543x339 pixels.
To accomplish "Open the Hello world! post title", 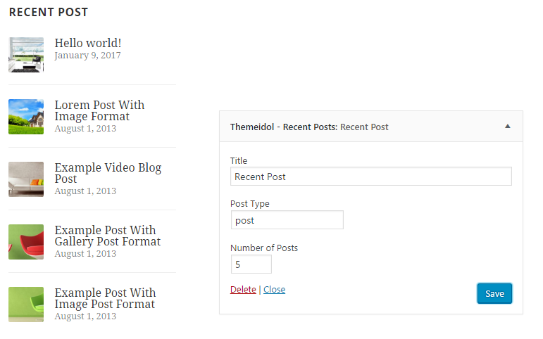I will [x=88, y=43].
